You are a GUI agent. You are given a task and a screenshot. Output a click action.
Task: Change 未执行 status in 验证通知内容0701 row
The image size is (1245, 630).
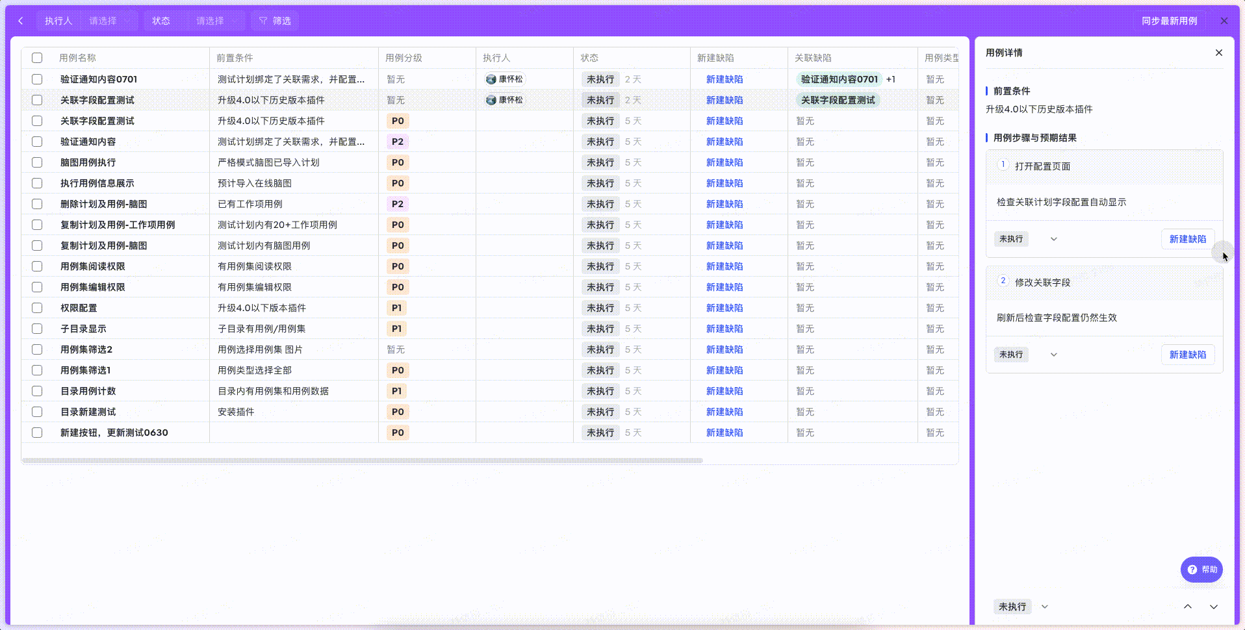pyautogui.click(x=600, y=79)
